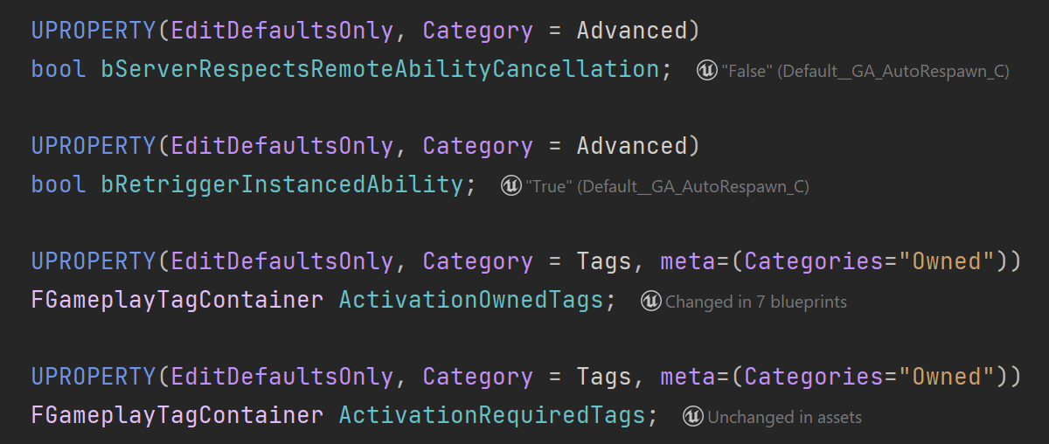The image size is (1049, 444).
Task: Click the bool keyword before bRetriggerInstancedAbility
Action: coord(59,184)
